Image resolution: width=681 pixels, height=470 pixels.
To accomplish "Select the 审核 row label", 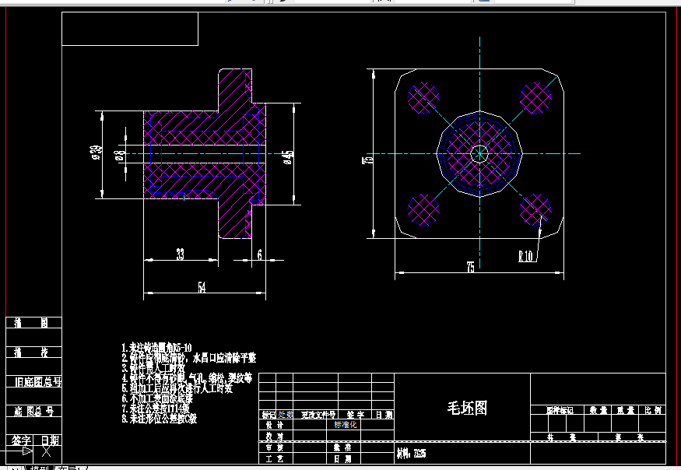I will point(275,447).
